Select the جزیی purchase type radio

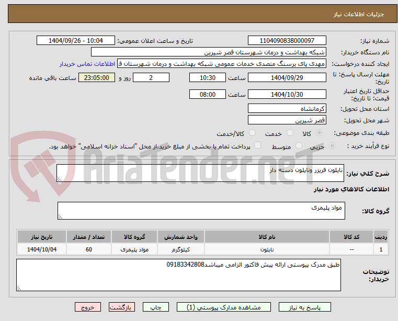[x=332, y=146]
